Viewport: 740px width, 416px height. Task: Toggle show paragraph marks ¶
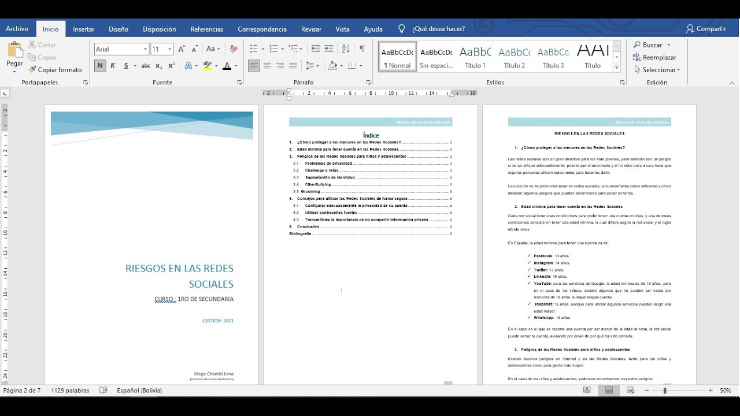362,49
